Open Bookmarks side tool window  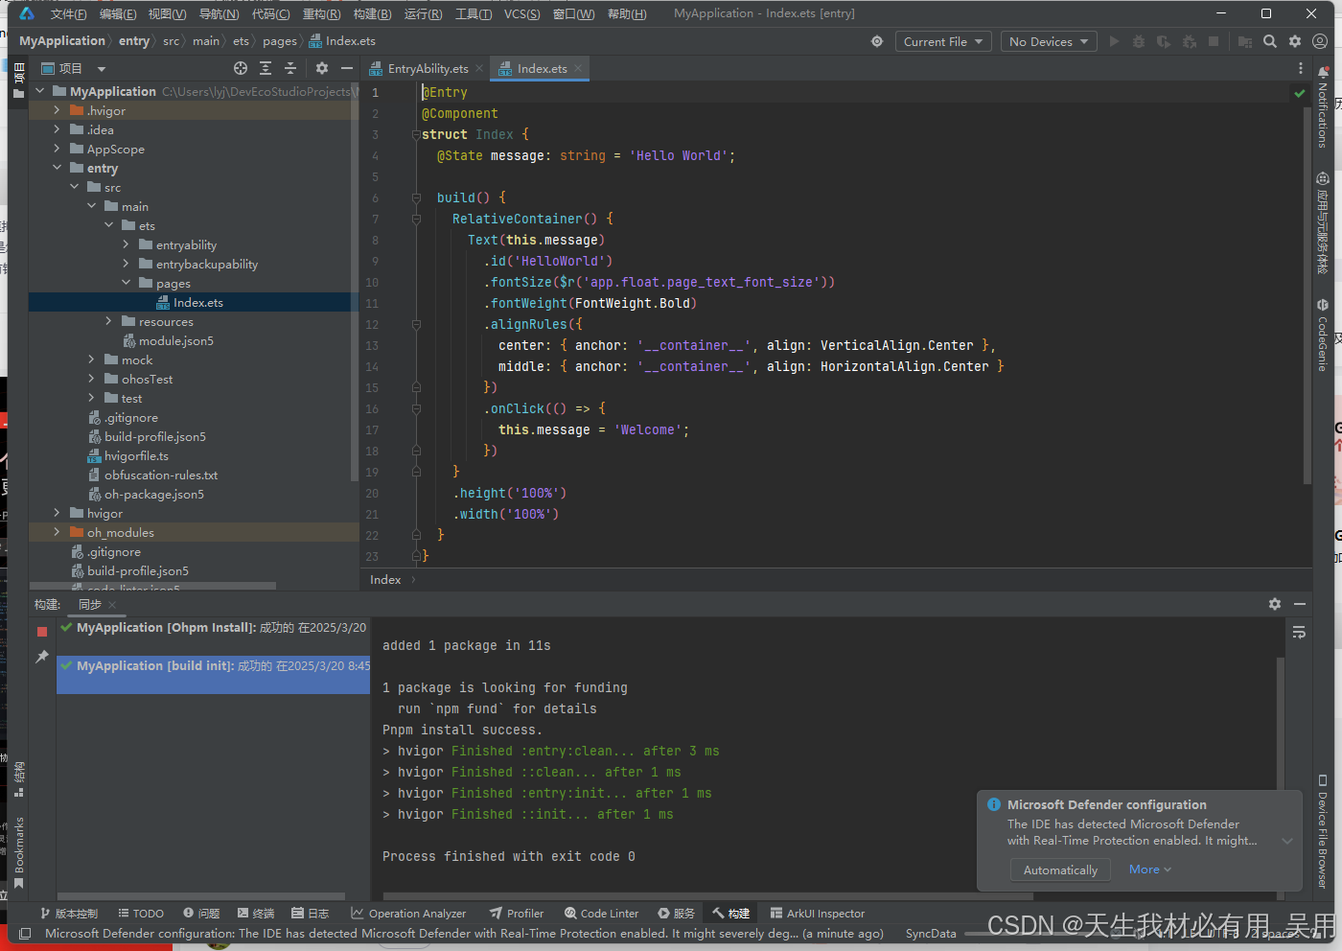18,852
